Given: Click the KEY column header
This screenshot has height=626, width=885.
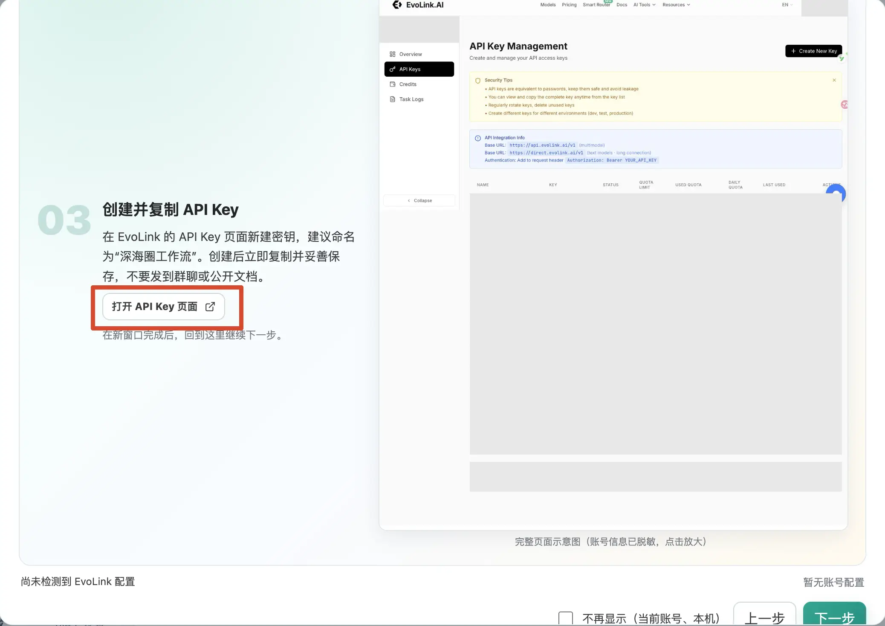Looking at the screenshot, I should (x=553, y=185).
